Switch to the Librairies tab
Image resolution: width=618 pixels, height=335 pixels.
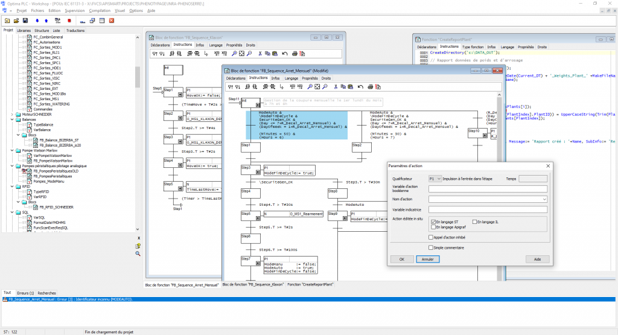(x=24, y=30)
